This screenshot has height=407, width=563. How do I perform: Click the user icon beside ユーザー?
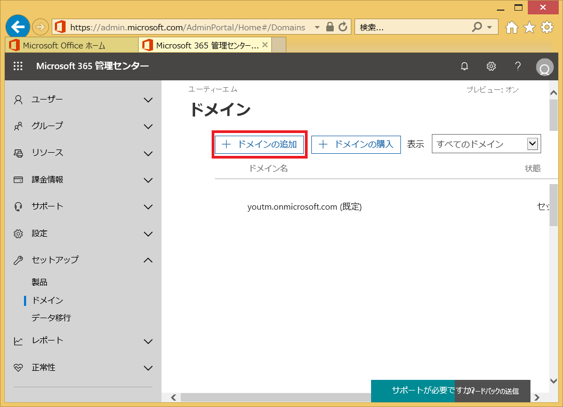click(18, 99)
